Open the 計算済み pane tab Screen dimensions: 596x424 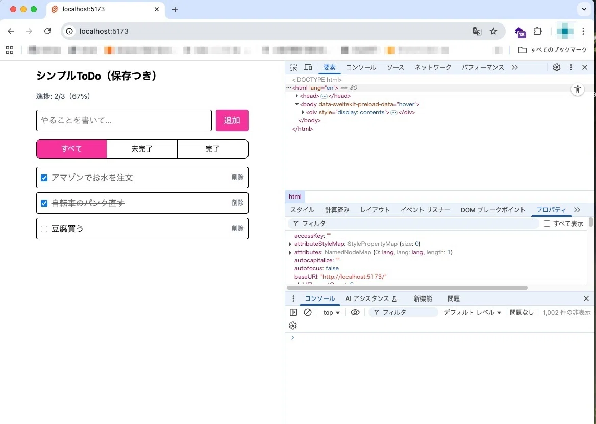tap(337, 210)
